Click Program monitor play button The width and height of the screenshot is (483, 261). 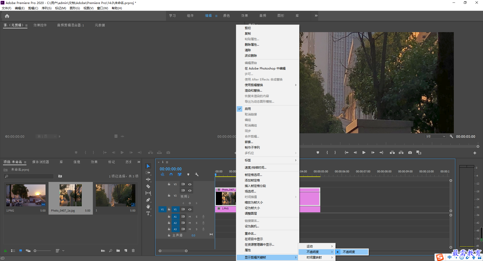pos(364,153)
